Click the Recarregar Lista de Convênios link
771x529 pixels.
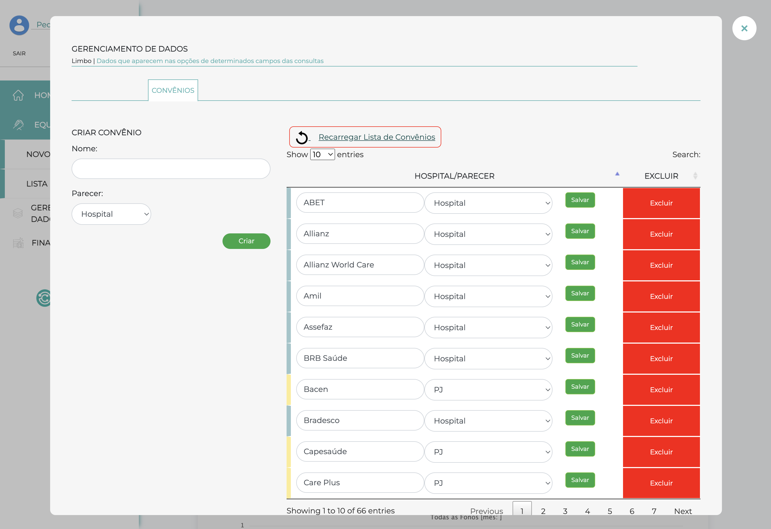(377, 137)
